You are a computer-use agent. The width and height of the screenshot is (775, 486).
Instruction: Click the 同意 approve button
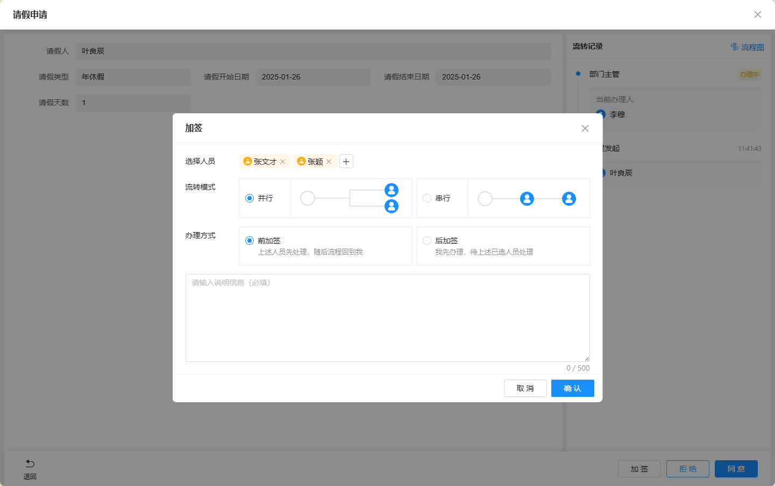[736, 469]
